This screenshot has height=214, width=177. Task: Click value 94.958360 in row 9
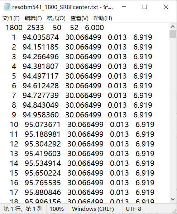click(40, 115)
